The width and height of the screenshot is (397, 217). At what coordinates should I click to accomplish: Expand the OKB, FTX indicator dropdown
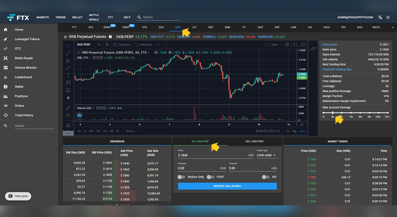90,58
